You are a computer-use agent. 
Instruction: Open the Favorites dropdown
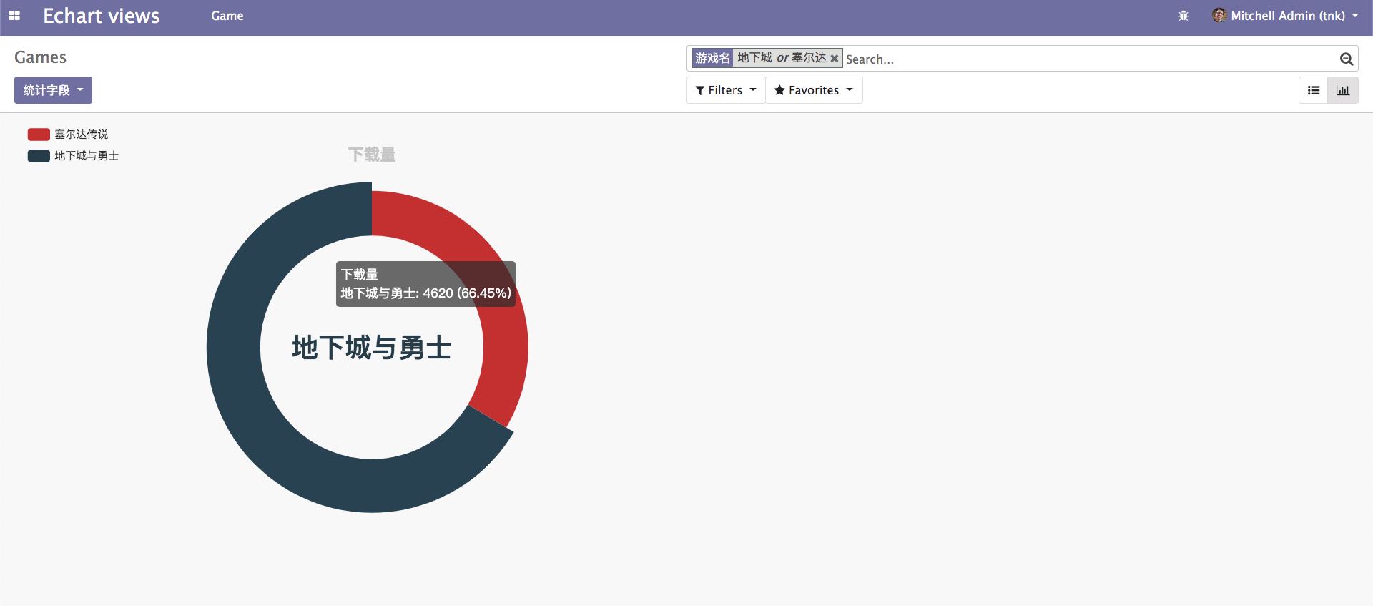814,90
